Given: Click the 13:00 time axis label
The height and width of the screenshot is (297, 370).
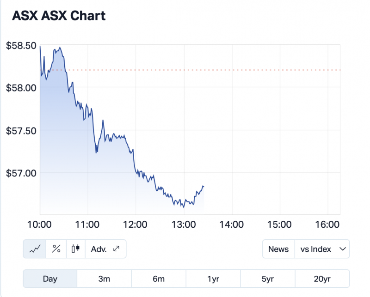Looking at the screenshot, I should (x=184, y=224).
